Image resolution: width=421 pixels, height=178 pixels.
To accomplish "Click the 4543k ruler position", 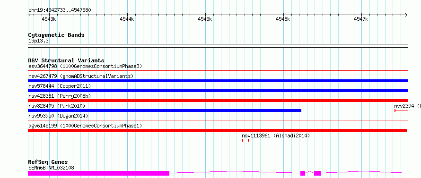I will click(49, 19).
